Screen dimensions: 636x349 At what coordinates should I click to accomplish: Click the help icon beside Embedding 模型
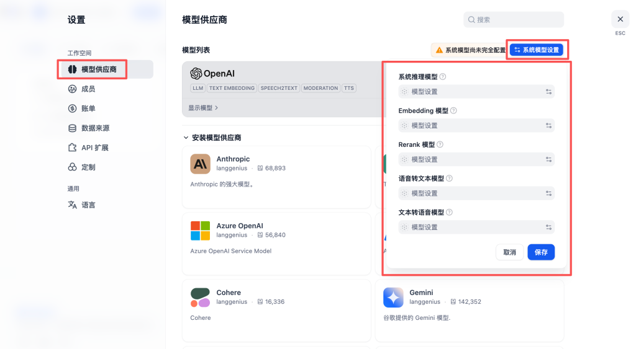pyautogui.click(x=453, y=111)
